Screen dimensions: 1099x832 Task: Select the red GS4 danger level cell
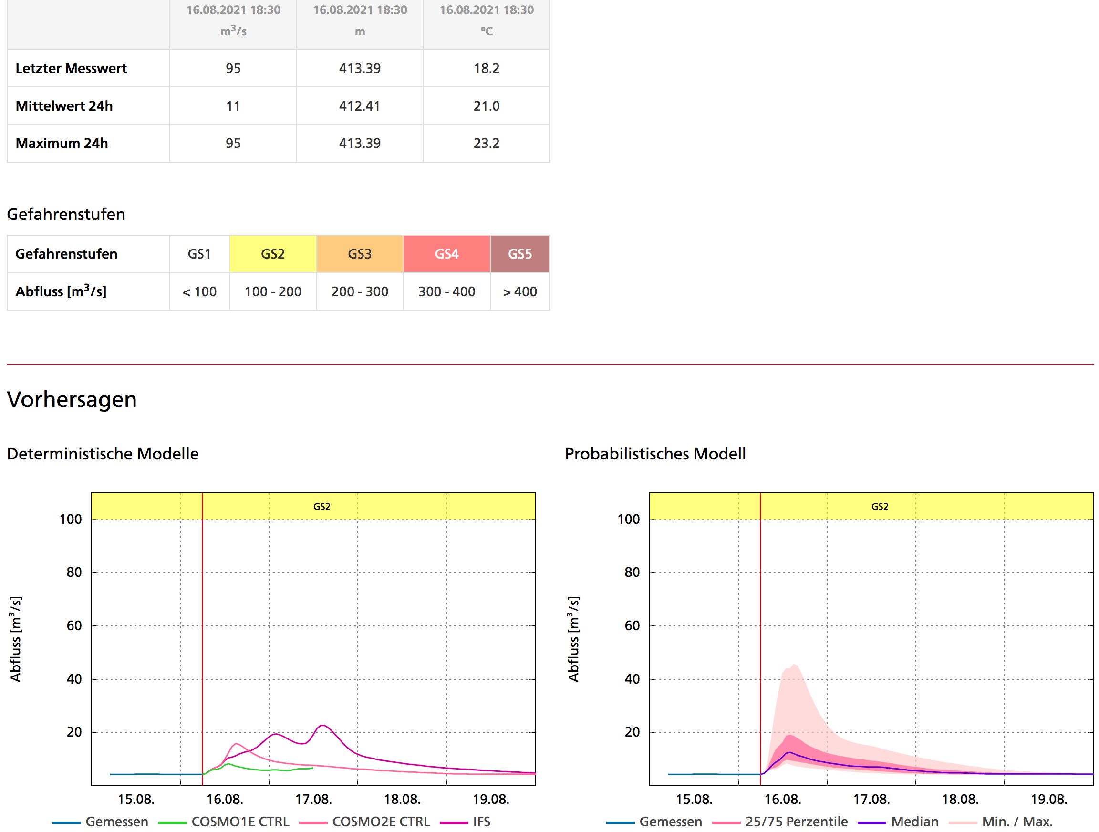click(446, 254)
